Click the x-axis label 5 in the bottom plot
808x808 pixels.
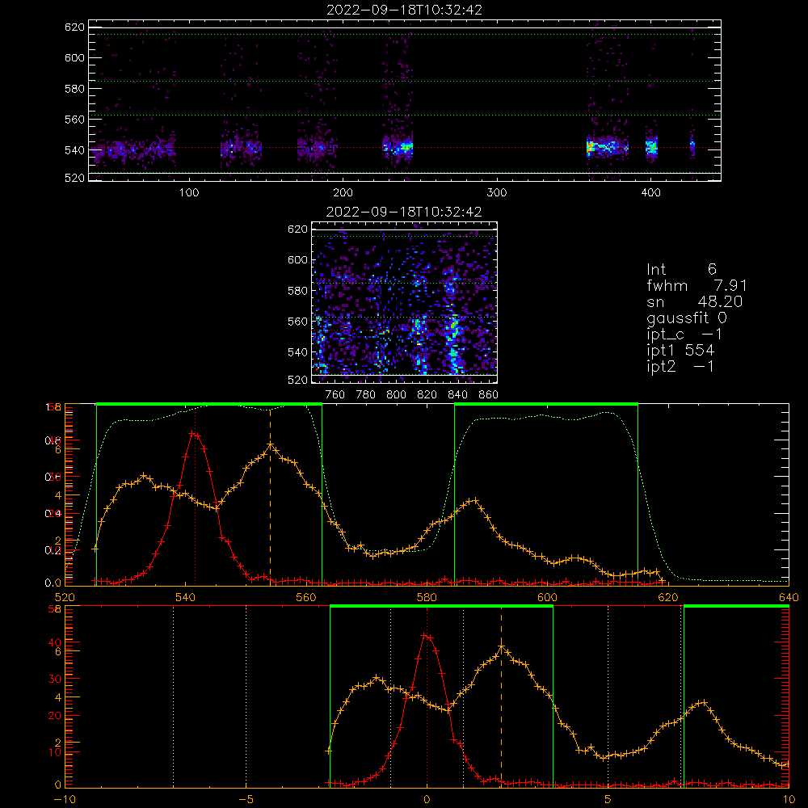coord(608,800)
